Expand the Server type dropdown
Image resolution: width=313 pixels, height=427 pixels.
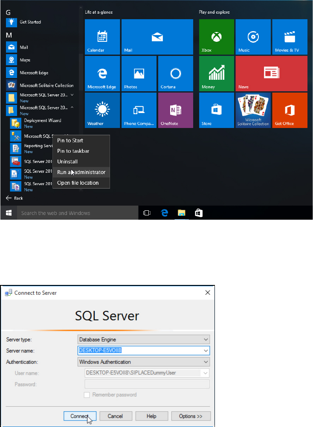click(206, 340)
